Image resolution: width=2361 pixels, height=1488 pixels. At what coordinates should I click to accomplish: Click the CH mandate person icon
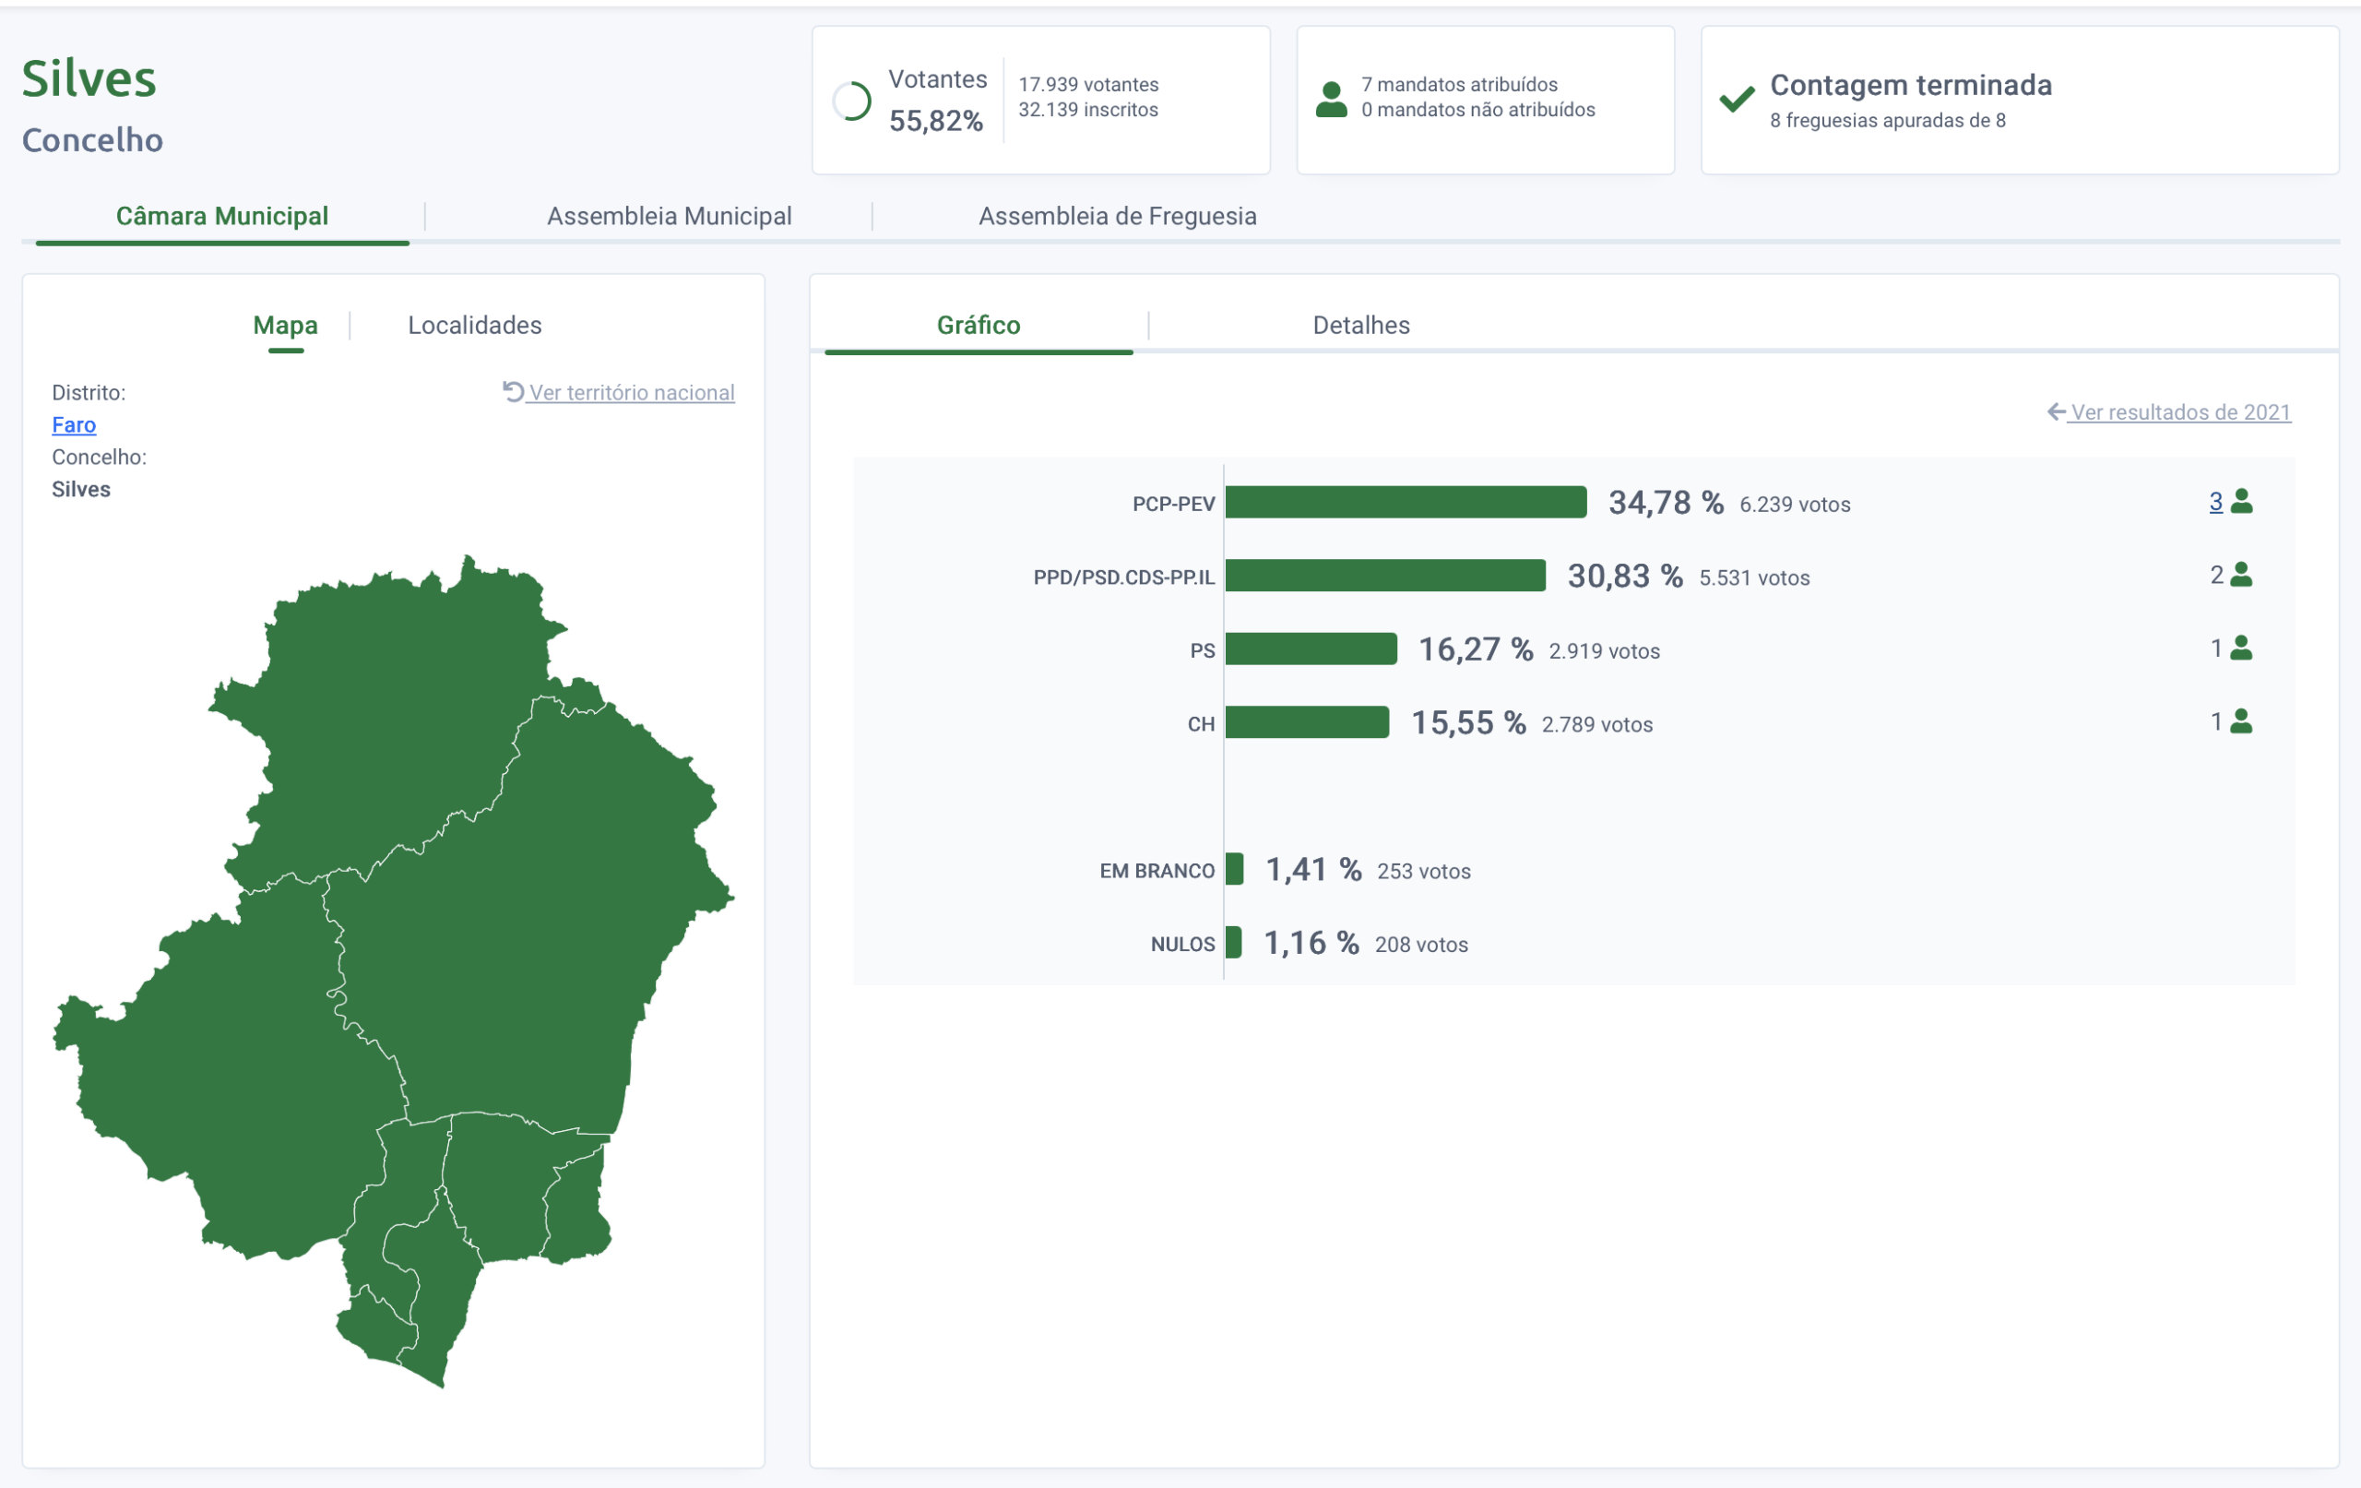click(2241, 722)
